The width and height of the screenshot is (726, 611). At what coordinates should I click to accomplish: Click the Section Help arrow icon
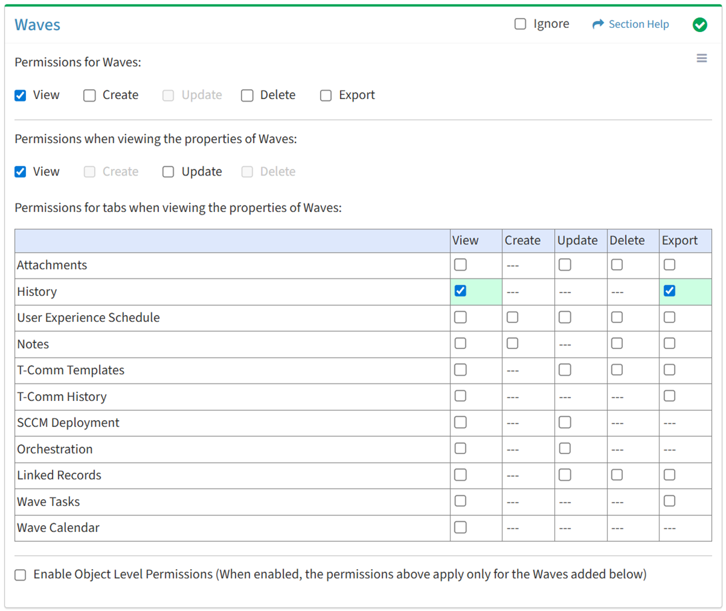(598, 25)
